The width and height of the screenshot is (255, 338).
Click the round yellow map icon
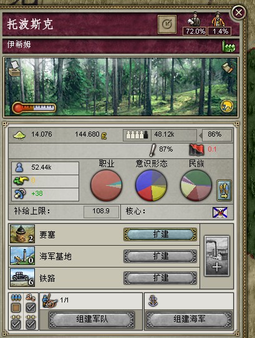pos(227,106)
